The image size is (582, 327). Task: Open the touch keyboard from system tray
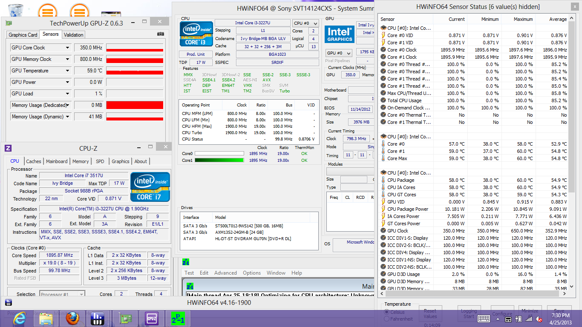pyautogui.click(x=484, y=318)
